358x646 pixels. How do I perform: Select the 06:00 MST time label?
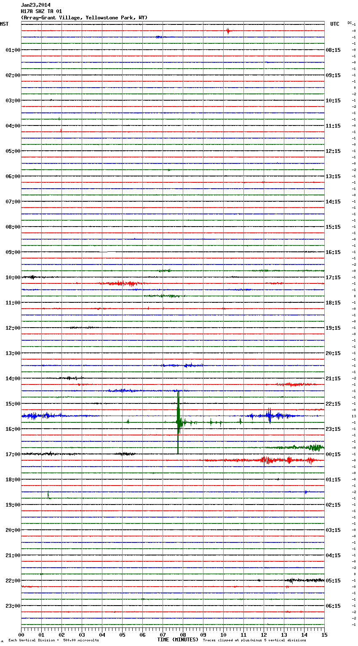(13, 176)
